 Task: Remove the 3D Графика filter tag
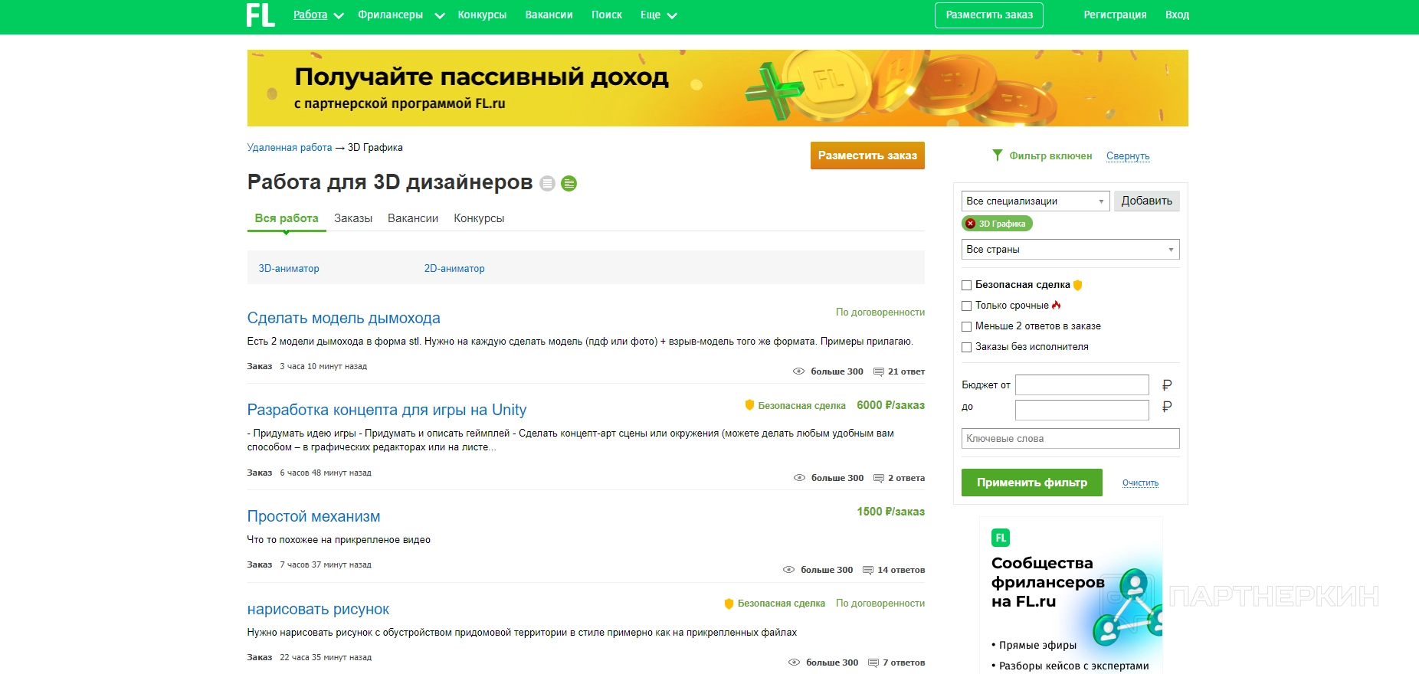click(x=971, y=224)
